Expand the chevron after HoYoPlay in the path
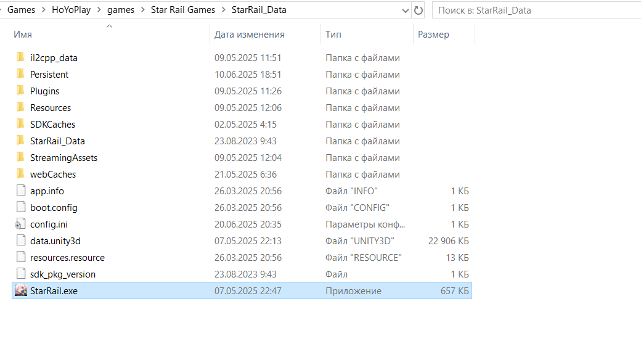 (99, 10)
